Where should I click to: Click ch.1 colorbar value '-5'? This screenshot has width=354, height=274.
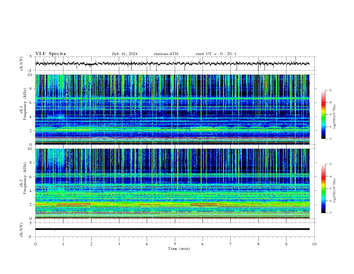coord(329,115)
